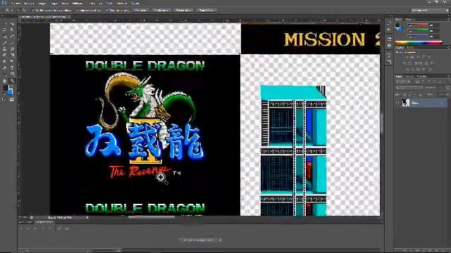Open the Filter menu
451x253 pixels.
click(92, 3)
